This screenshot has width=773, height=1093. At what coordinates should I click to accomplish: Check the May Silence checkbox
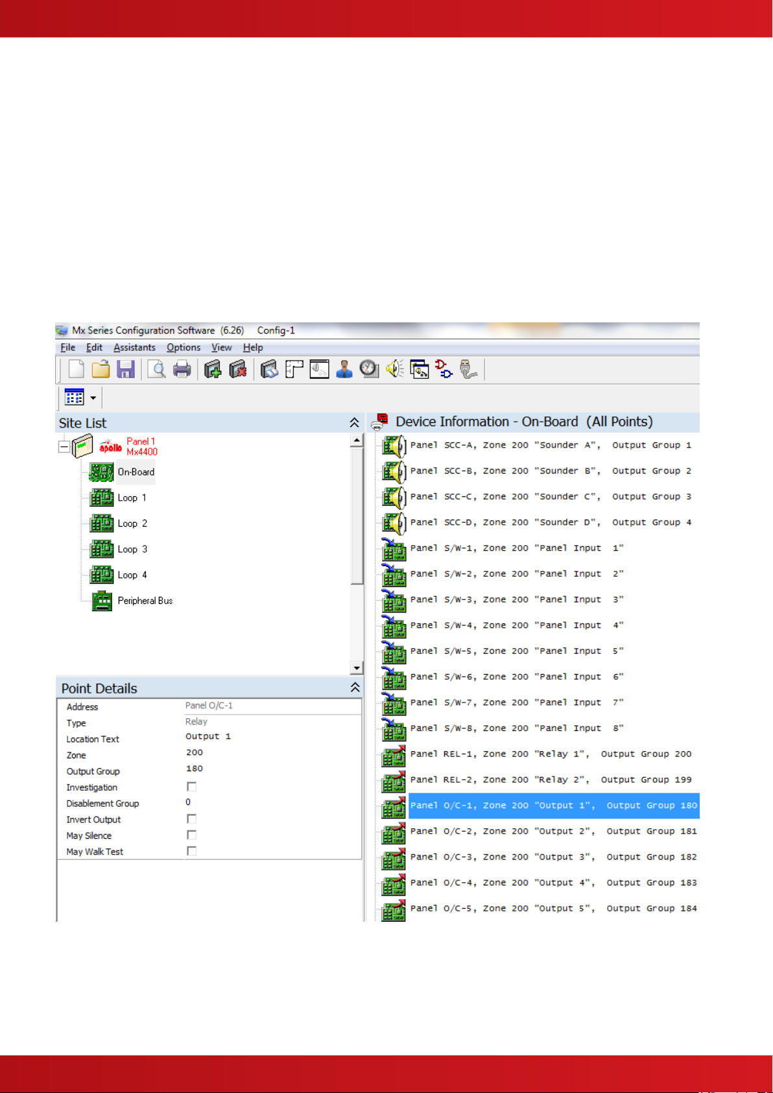coord(191,835)
